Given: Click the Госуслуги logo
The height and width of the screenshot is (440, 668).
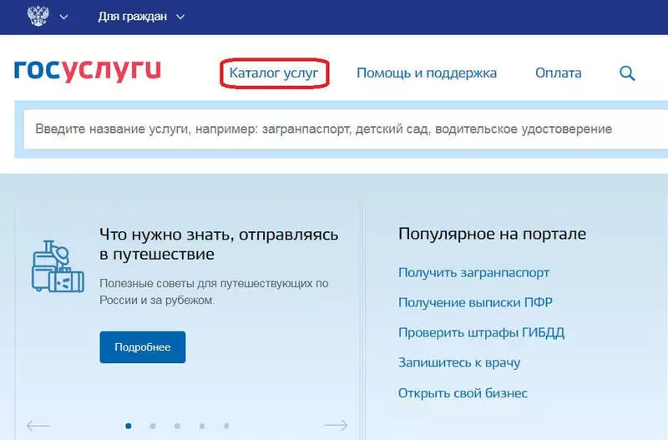Looking at the screenshot, I should tap(88, 71).
